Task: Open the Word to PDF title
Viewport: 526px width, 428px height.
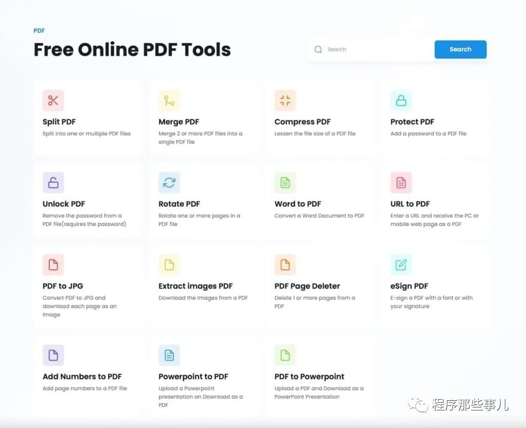Action: (x=297, y=204)
